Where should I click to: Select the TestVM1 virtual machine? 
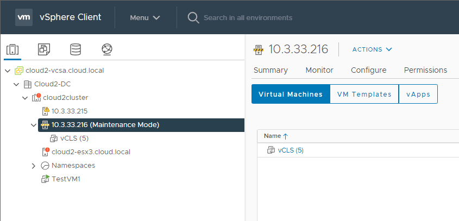[66, 179]
